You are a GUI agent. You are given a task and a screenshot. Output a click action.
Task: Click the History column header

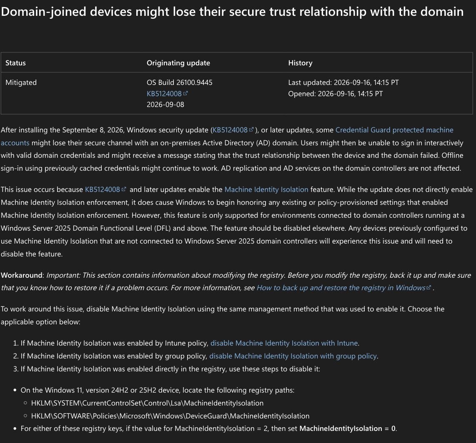(x=300, y=63)
